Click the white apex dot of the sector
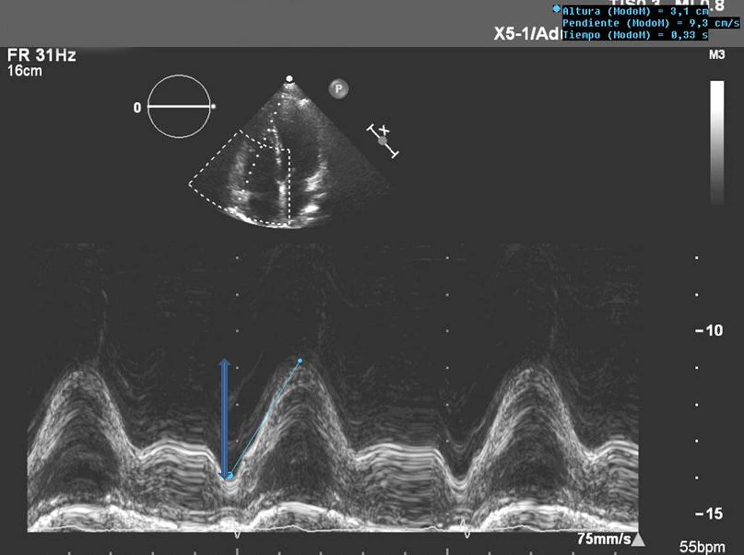 tap(290, 79)
